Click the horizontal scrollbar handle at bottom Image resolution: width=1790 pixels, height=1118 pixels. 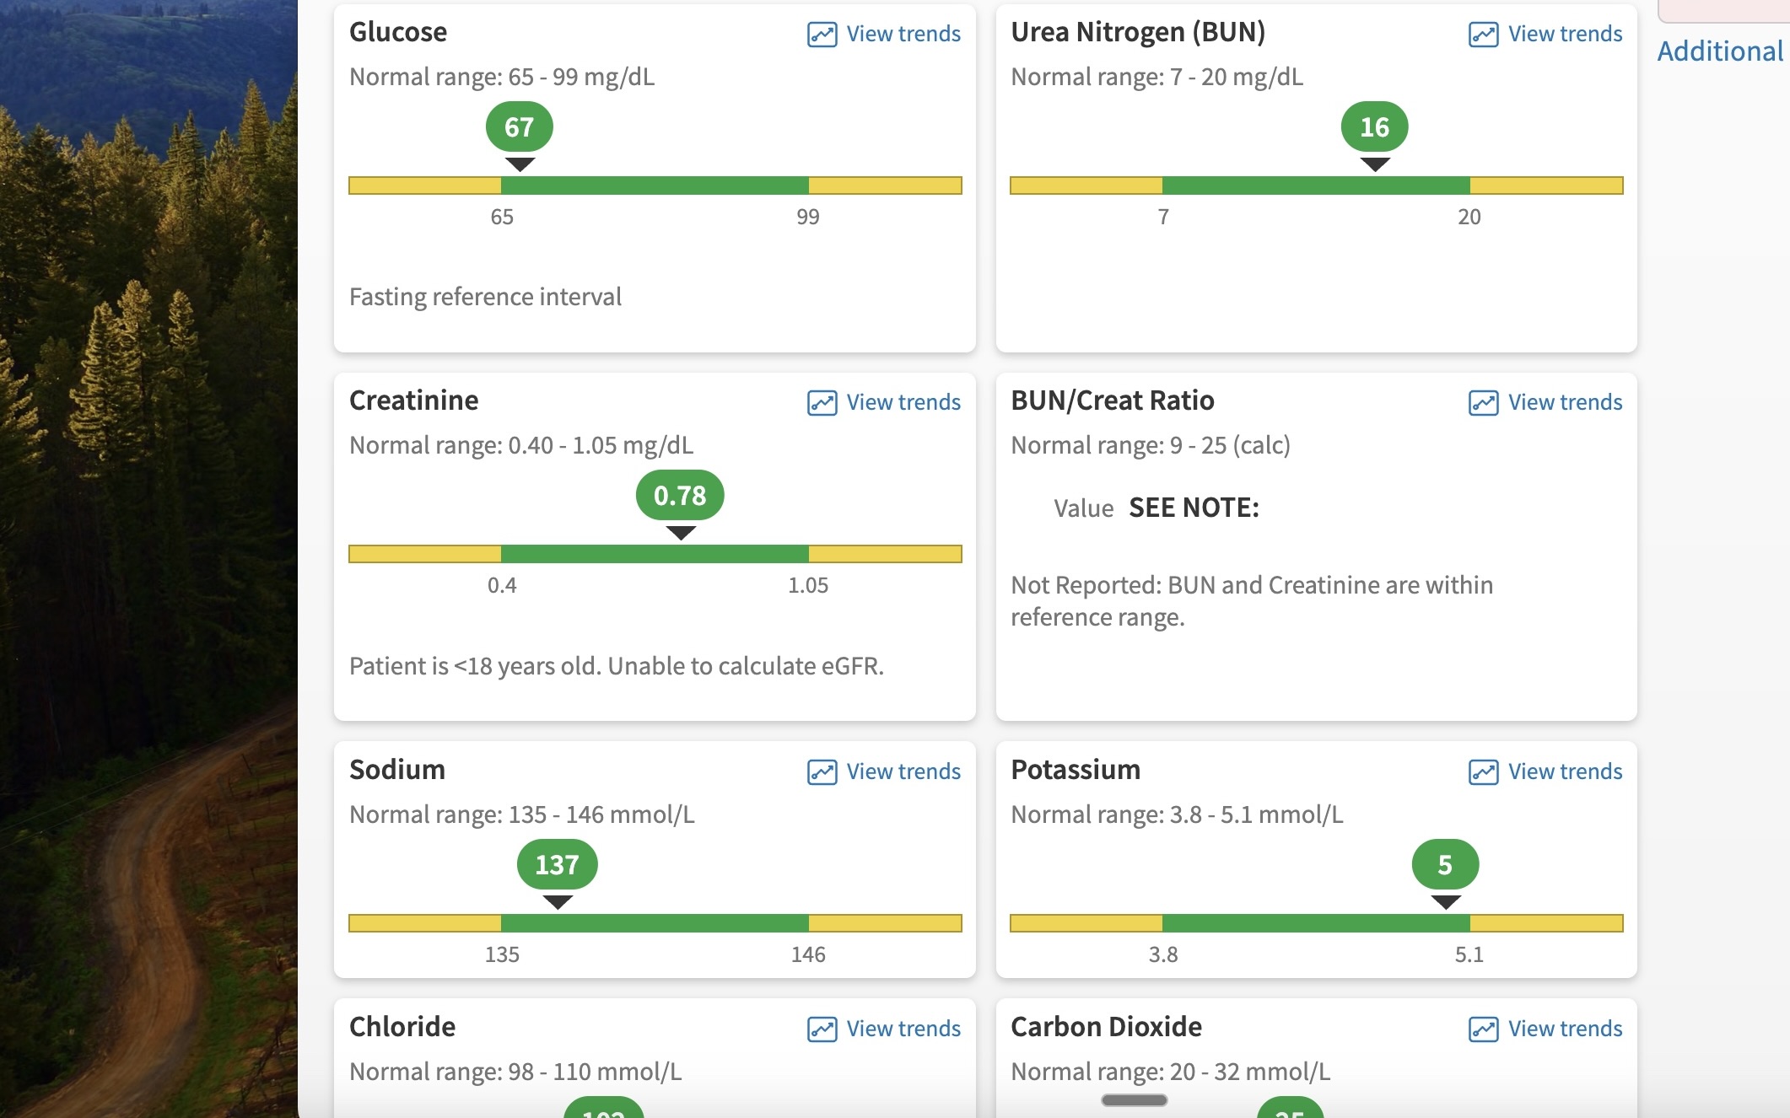(x=1134, y=1100)
